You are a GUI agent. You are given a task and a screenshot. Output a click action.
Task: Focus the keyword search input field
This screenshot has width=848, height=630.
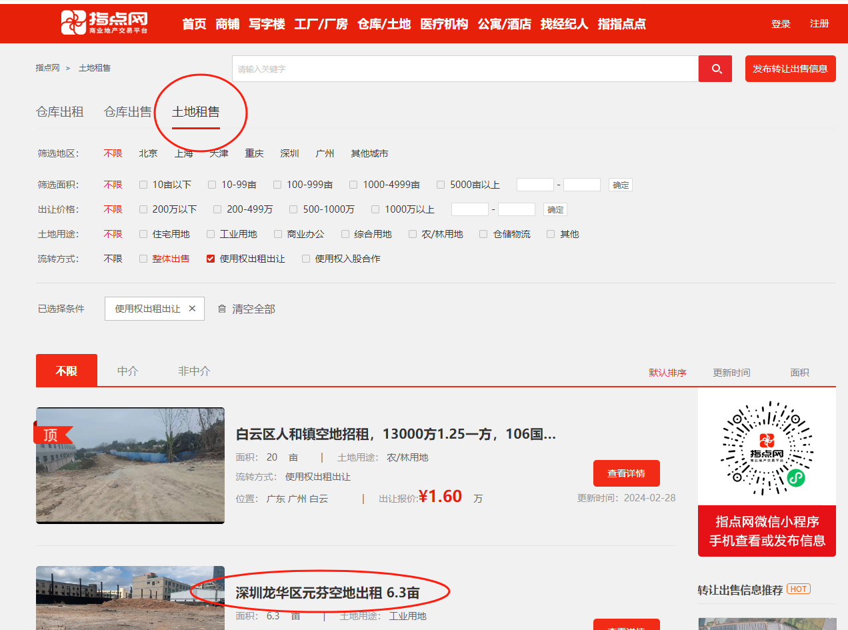(x=465, y=69)
